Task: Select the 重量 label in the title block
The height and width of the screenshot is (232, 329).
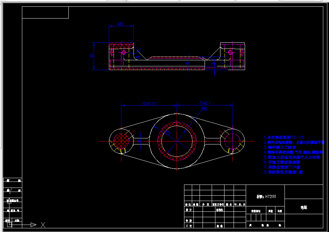Action: (270, 211)
